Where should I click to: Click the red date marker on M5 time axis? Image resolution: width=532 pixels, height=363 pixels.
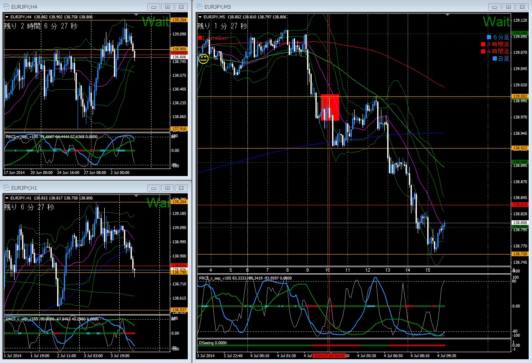pos(329,355)
